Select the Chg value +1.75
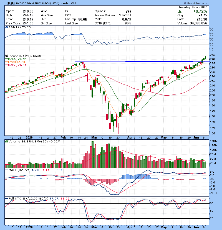 tap(203, 15)
